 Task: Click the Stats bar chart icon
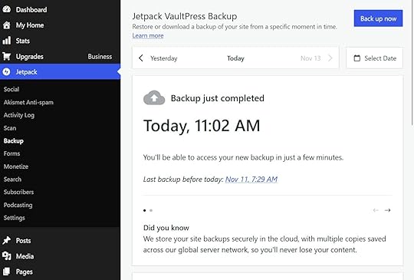(x=7, y=41)
